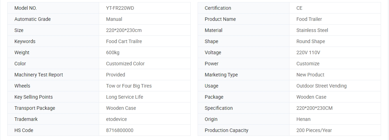Click the Model NO. value YT-FR220WD
389x140 pixels.
tap(120, 8)
